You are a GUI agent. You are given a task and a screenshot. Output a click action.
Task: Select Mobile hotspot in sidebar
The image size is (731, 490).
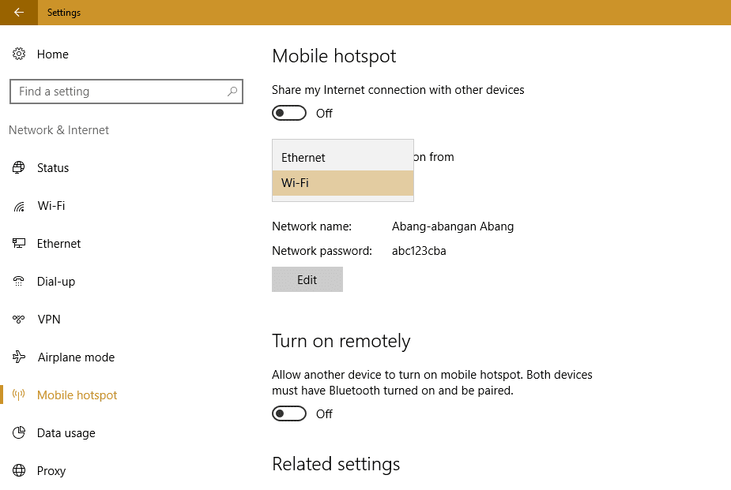(x=77, y=395)
